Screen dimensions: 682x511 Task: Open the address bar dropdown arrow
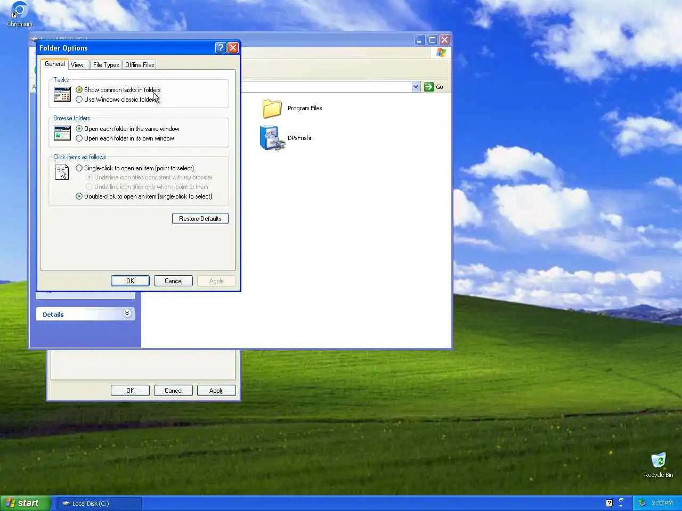pyautogui.click(x=416, y=87)
